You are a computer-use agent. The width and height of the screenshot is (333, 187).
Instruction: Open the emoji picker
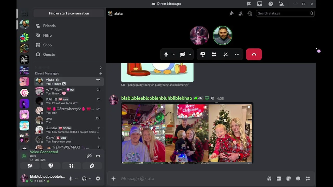(x=298, y=179)
